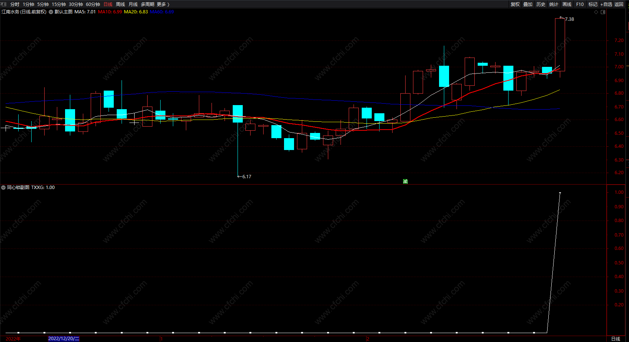Click the MA5: 7.01 label
The image size is (629, 342).
(x=85, y=12)
